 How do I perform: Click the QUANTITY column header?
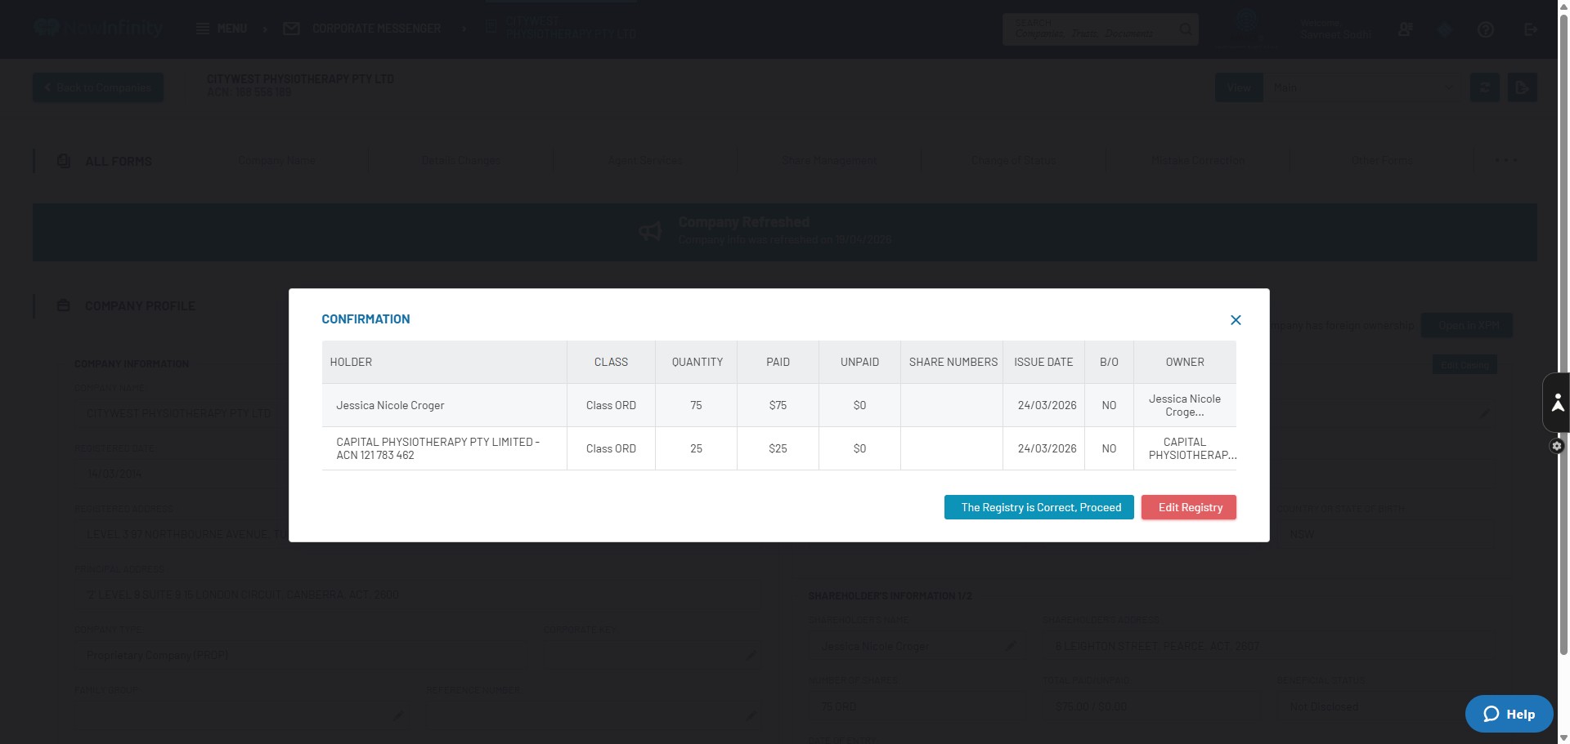point(697,362)
